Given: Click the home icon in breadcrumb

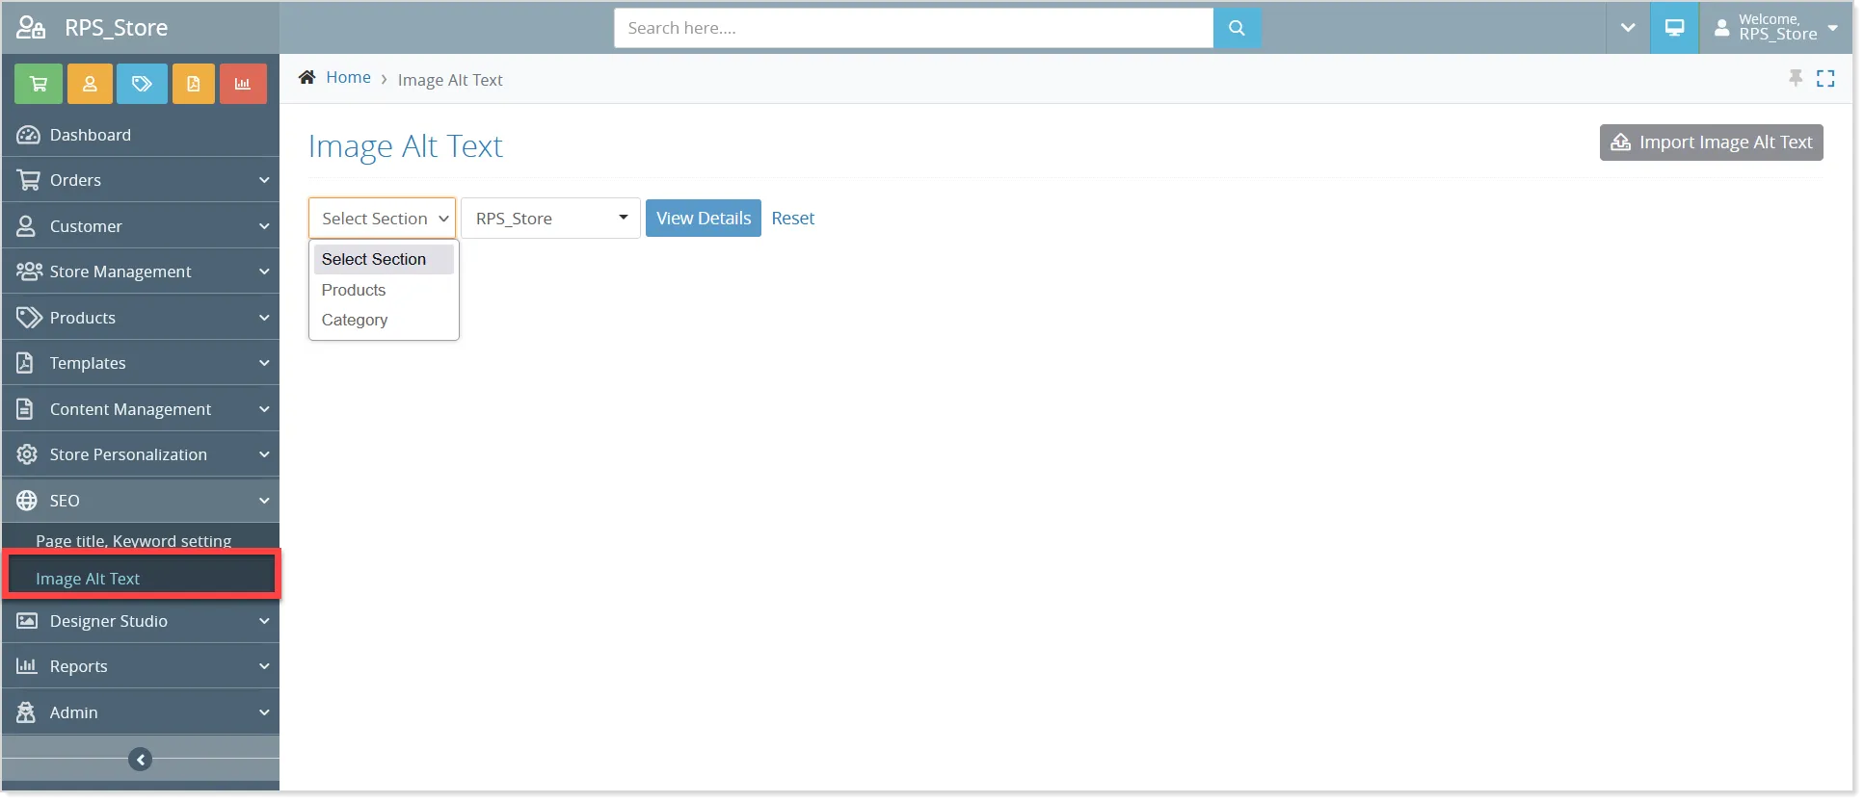Looking at the screenshot, I should coord(307,77).
